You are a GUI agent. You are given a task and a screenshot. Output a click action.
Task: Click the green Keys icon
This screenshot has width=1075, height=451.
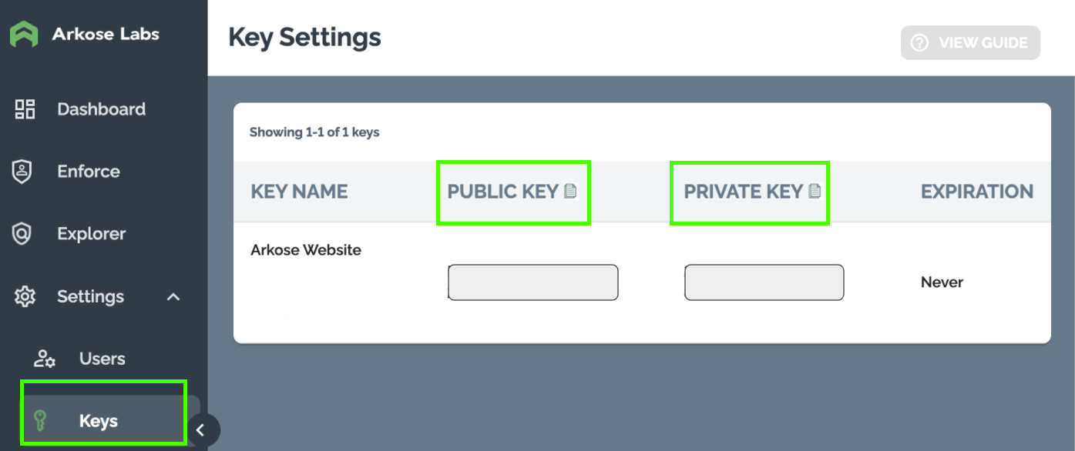tap(42, 421)
